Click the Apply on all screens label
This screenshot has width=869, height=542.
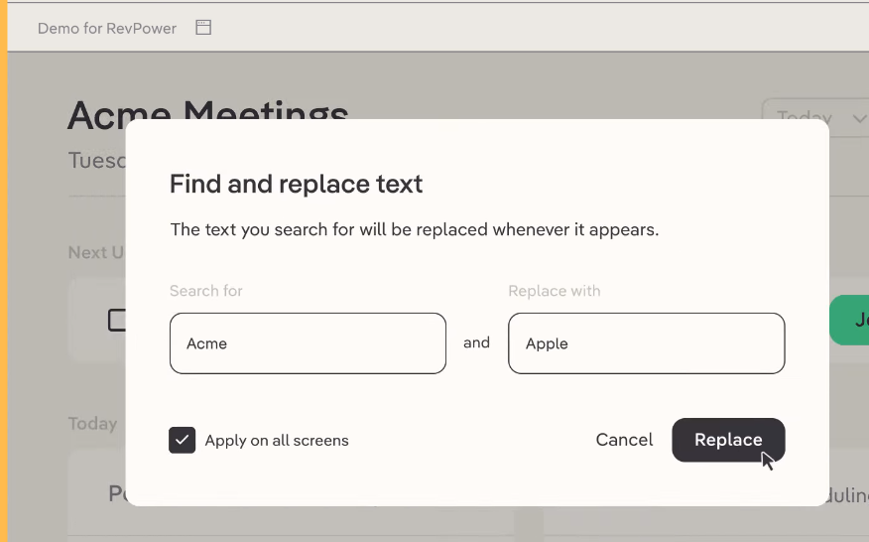click(x=277, y=441)
